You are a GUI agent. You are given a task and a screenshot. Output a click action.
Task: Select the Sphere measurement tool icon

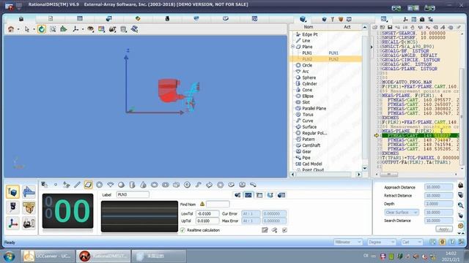pos(121,185)
